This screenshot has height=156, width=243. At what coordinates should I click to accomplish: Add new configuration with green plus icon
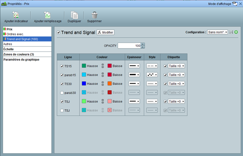[x=236, y=32]
